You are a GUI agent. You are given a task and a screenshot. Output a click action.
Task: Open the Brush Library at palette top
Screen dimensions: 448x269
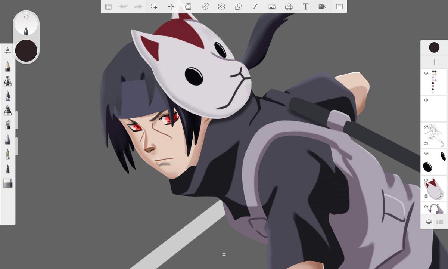click(8, 50)
